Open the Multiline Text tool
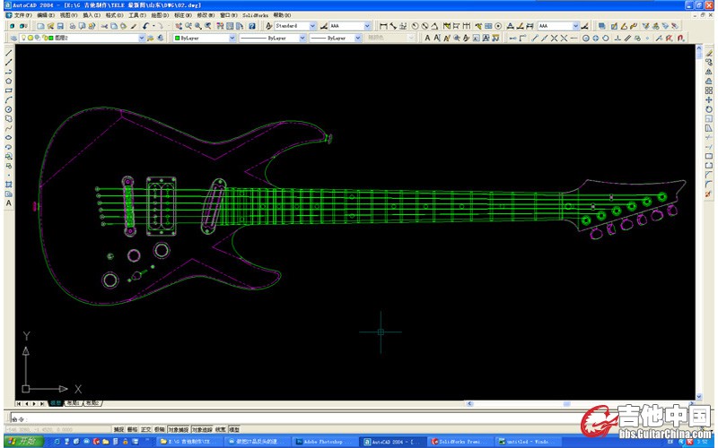The width and height of the screenshot is (718, 448). click(x=9, y=203)
